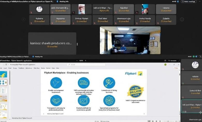Click muted mic icon on zaidu shameem tile
This screenshot has width=202, height=122.
(x=52, y=12)
